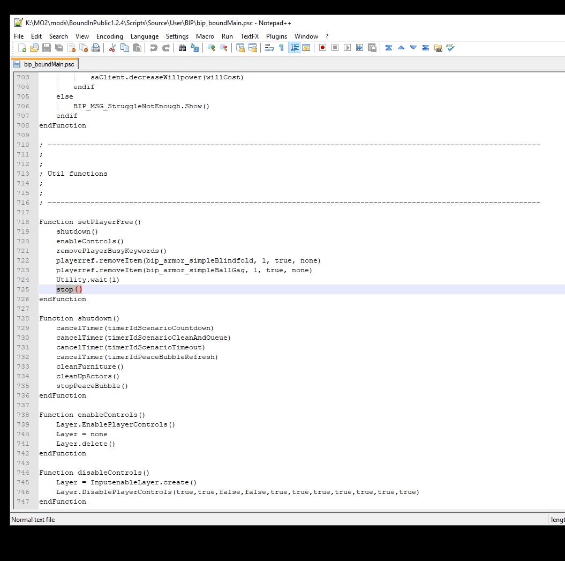Image resolution: width=565 pixels, height=561 pixels.
Task: Open the Plugins menu
Action: (x=276, y=36)
